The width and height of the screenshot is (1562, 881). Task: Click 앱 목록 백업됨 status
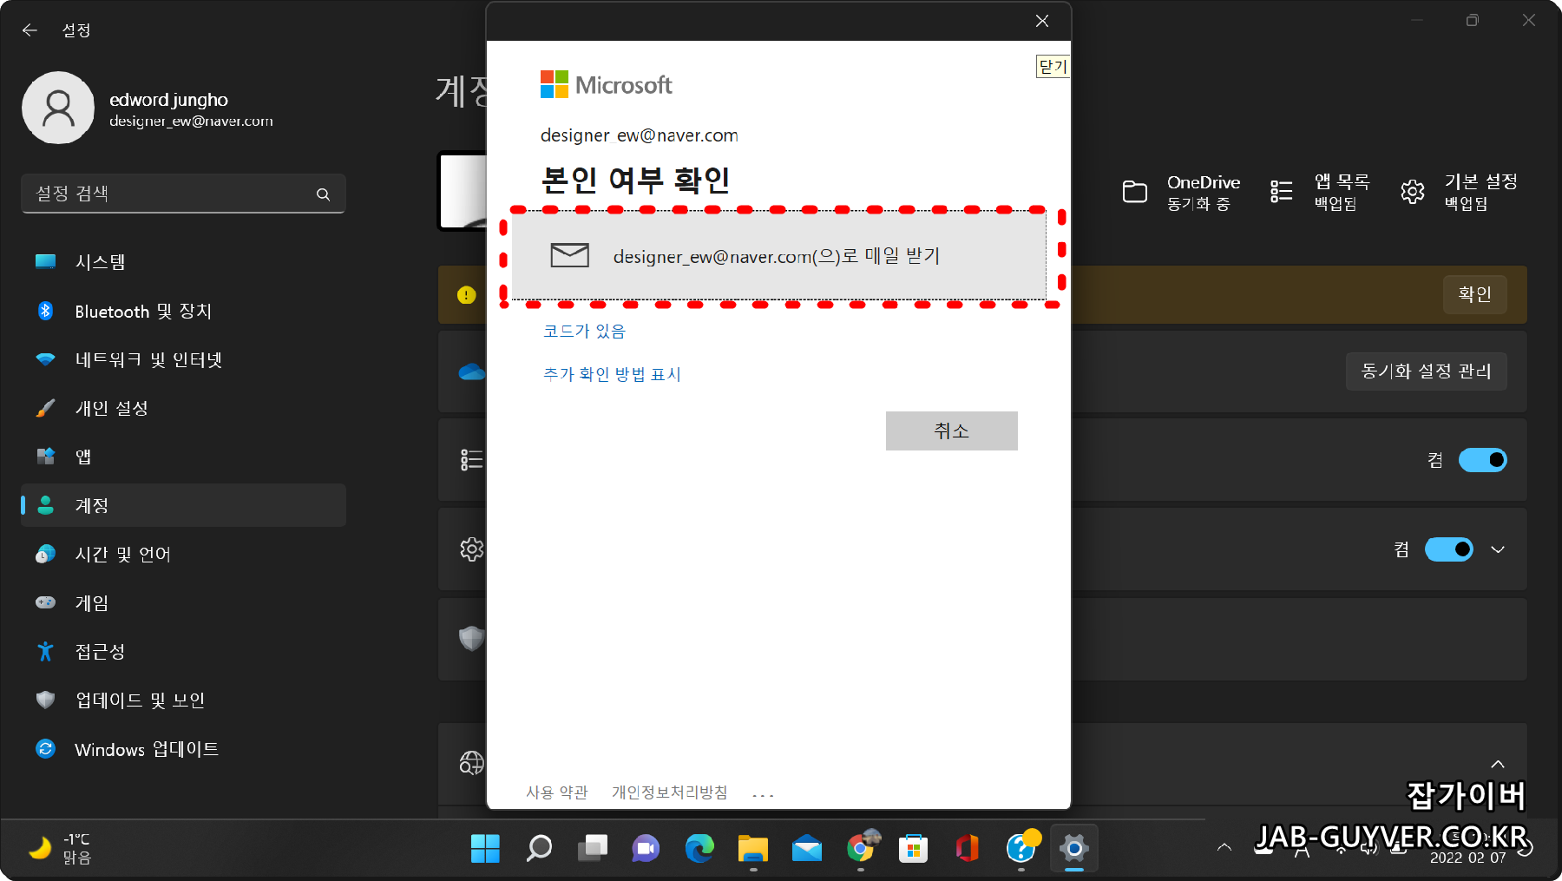tap(1320, 193)
